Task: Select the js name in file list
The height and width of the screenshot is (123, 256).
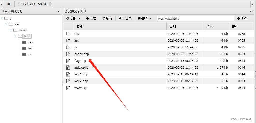Action: click(75, 47)
